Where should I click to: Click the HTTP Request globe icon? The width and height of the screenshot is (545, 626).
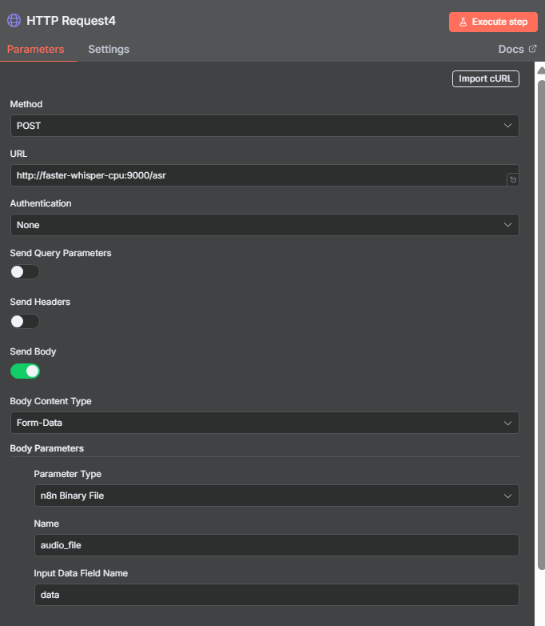pyautogui.click(x=14, y=21)
